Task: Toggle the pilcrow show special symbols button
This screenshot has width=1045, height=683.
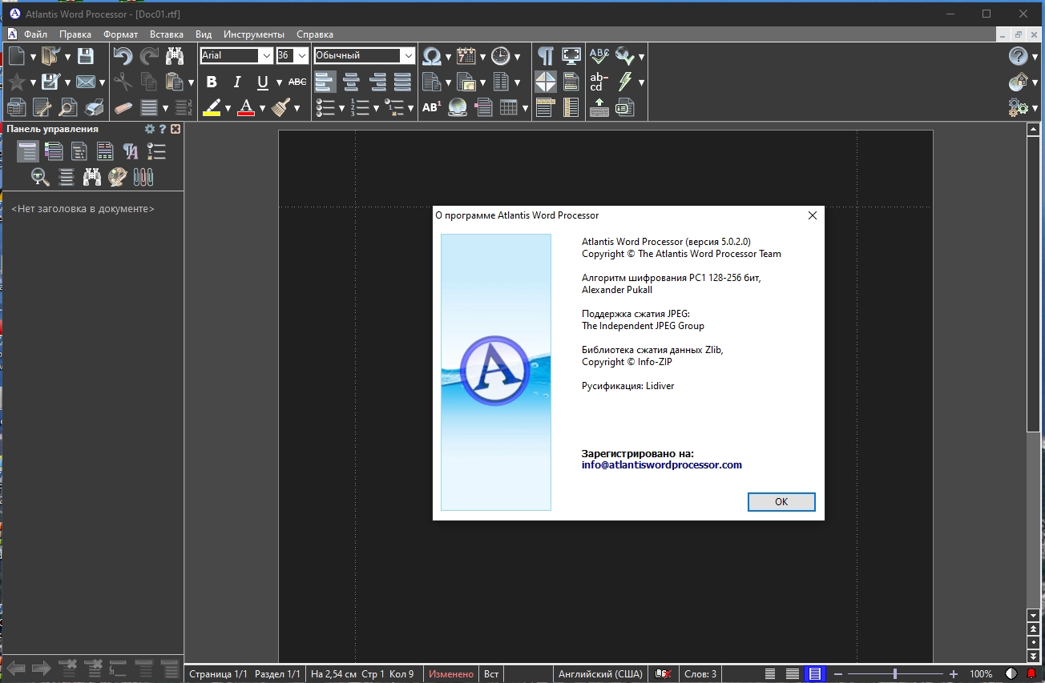Action: (546, 56)
